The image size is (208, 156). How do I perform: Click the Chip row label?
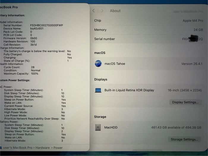(x=98, y=21)
